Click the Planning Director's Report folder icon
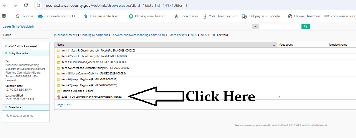The image size is (356, 138). point(58,91)
